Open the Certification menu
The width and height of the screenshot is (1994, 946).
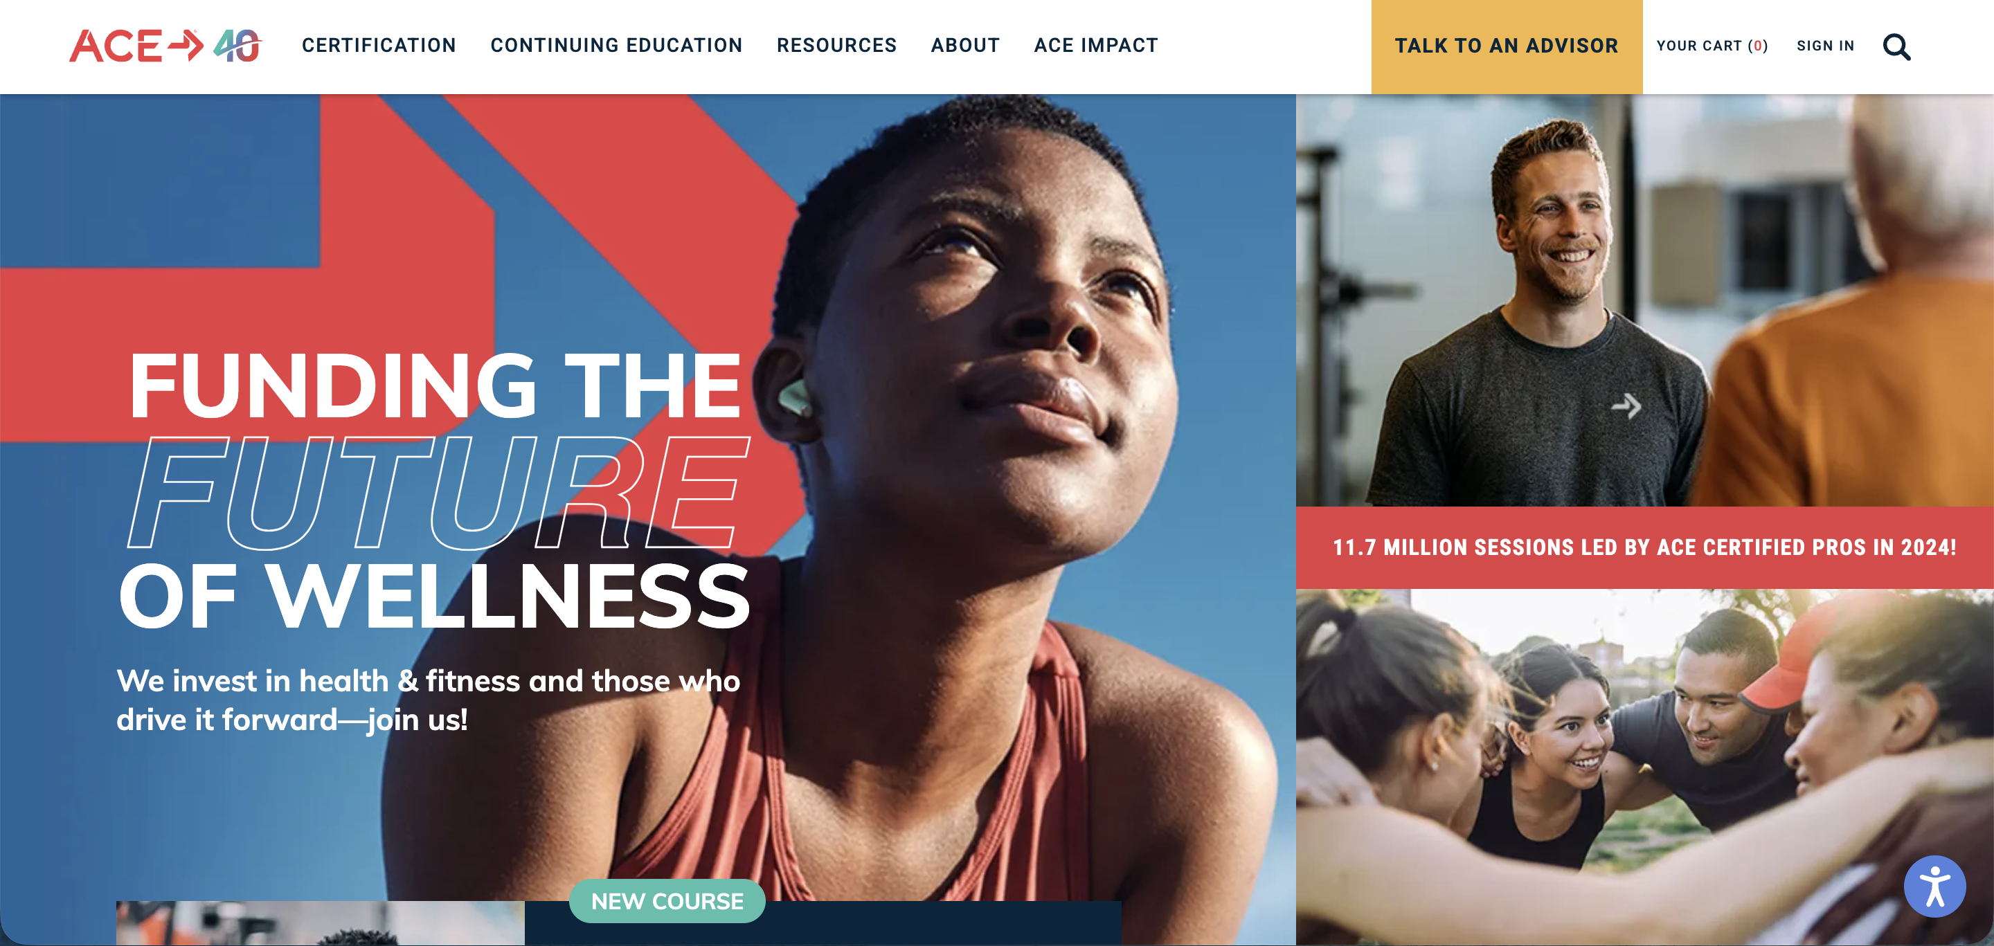(379, 46)
